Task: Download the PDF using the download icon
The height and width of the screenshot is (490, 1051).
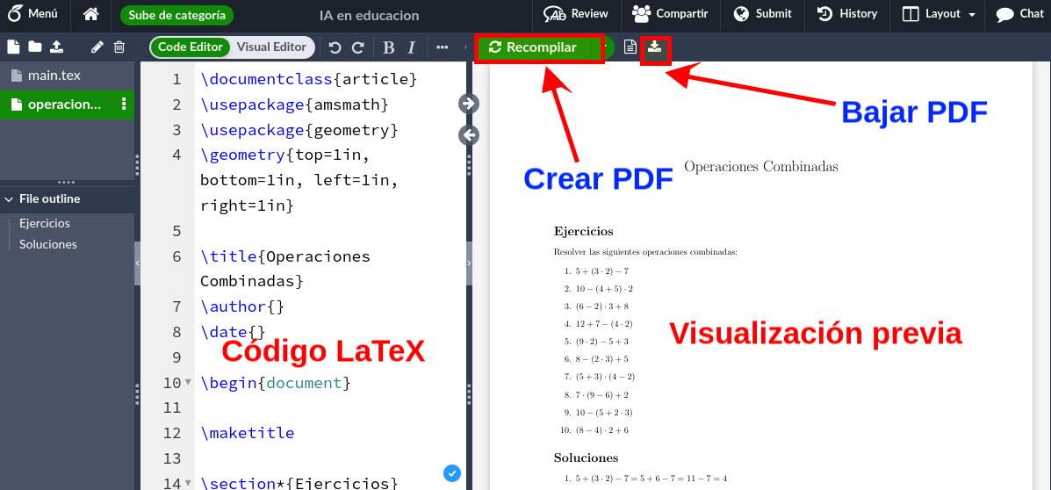Action: [654, 47]
